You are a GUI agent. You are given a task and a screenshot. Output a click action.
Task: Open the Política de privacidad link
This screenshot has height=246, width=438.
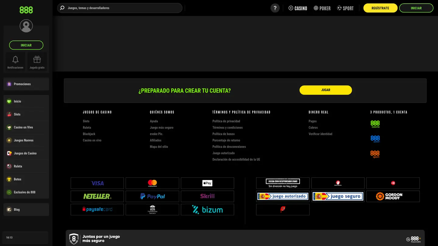[226, 121]
